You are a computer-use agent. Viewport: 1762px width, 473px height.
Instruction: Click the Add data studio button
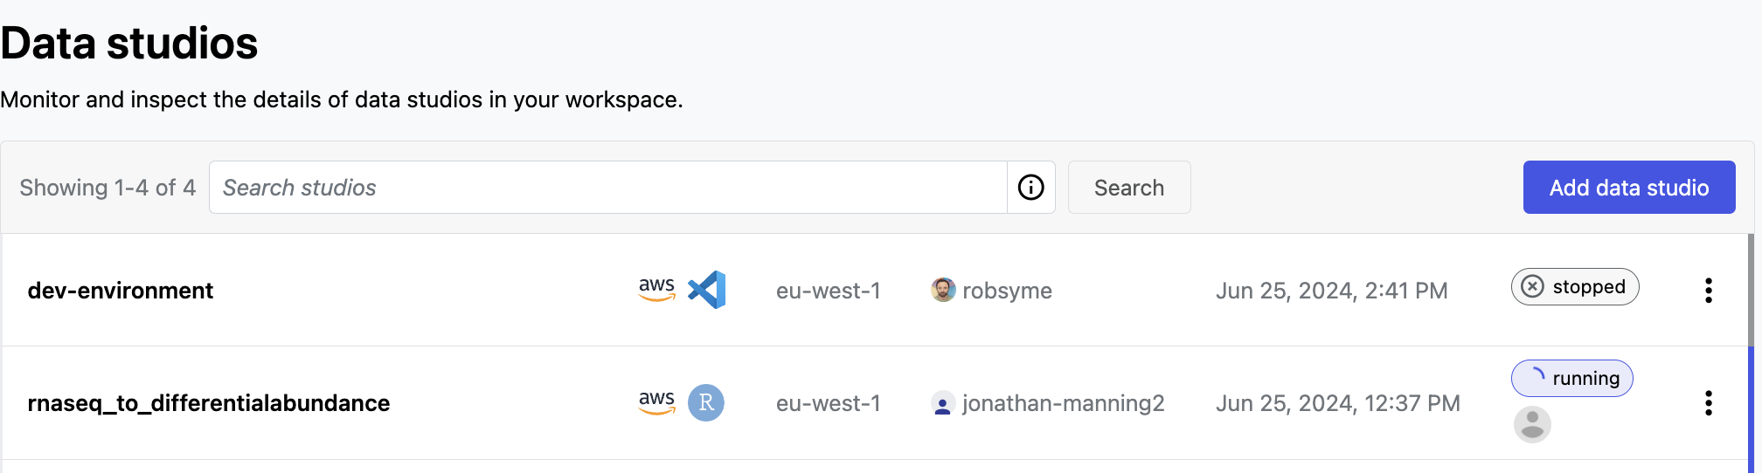(x=1628, y=188)
